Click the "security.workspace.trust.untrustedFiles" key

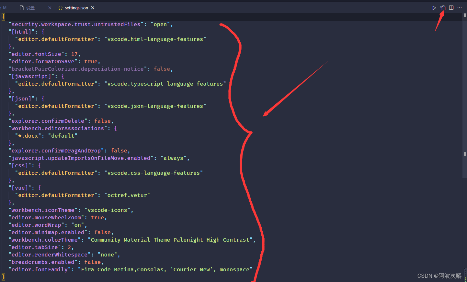click(76, 24)
